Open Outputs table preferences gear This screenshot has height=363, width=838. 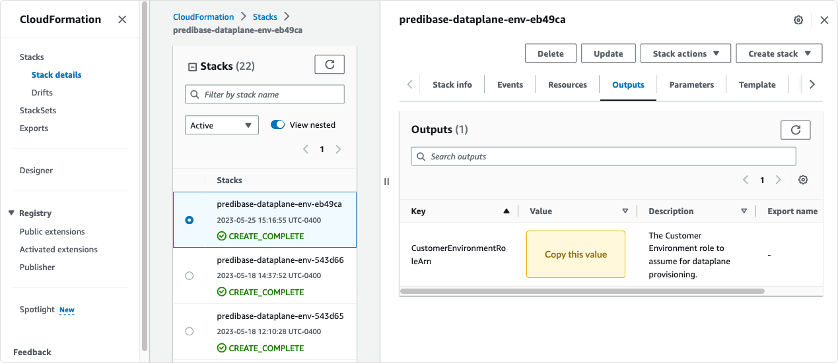(x=803, y=180)
